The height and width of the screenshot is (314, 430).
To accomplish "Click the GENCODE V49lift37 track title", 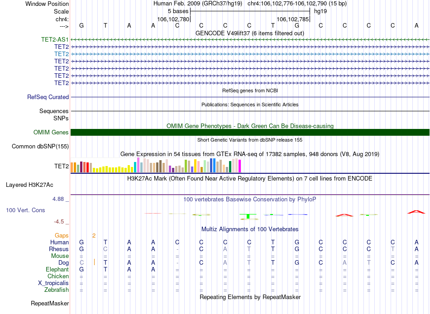I will click(249, 33).
